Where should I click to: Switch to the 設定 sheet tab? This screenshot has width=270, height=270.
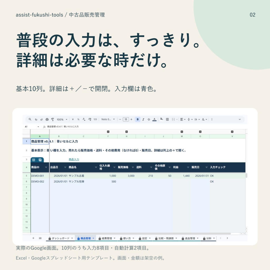coord(145,238)
